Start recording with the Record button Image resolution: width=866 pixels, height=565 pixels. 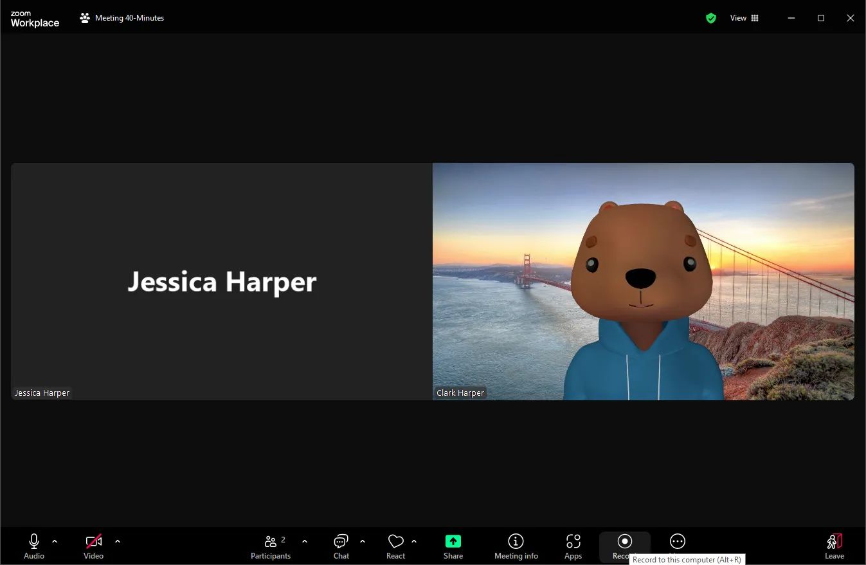pyautogui.click(x=624, y=546)
